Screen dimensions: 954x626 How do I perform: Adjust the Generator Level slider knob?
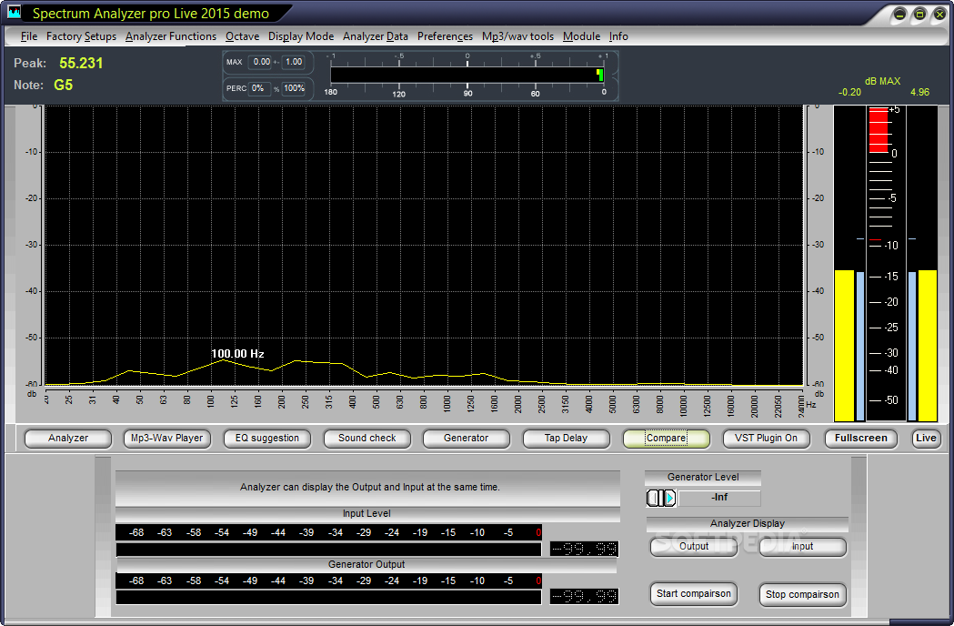(661, 498)
